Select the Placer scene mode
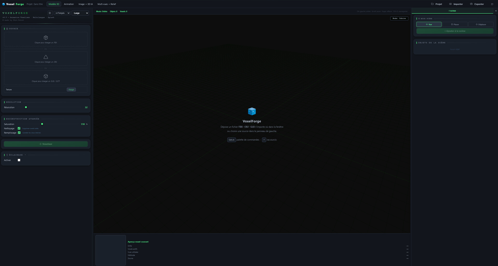 pyautogui.click(x=455, y=24)
